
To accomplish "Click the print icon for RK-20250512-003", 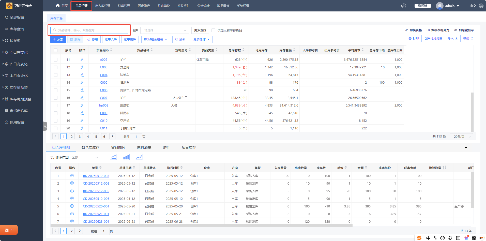I will pyautogui.click(x=72, y=176).
